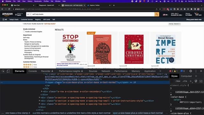204x115 pixels.
Task: Open DevTools settings gear
Action: click(x=191, y=71)
